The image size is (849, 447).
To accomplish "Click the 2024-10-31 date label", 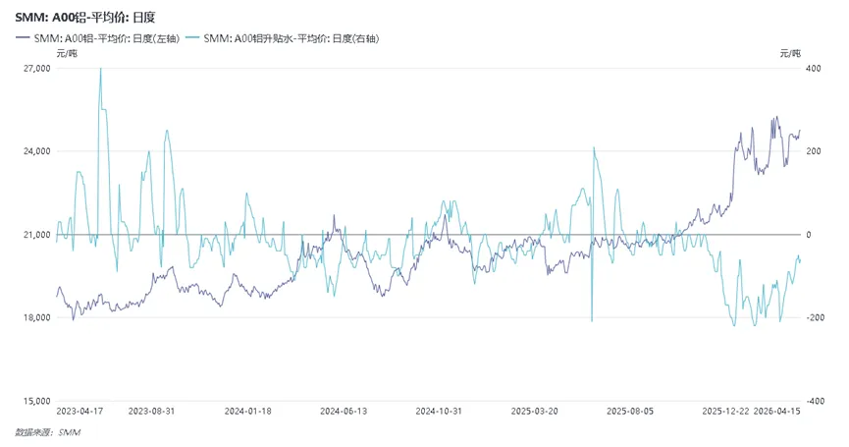I will pos(437,411).
